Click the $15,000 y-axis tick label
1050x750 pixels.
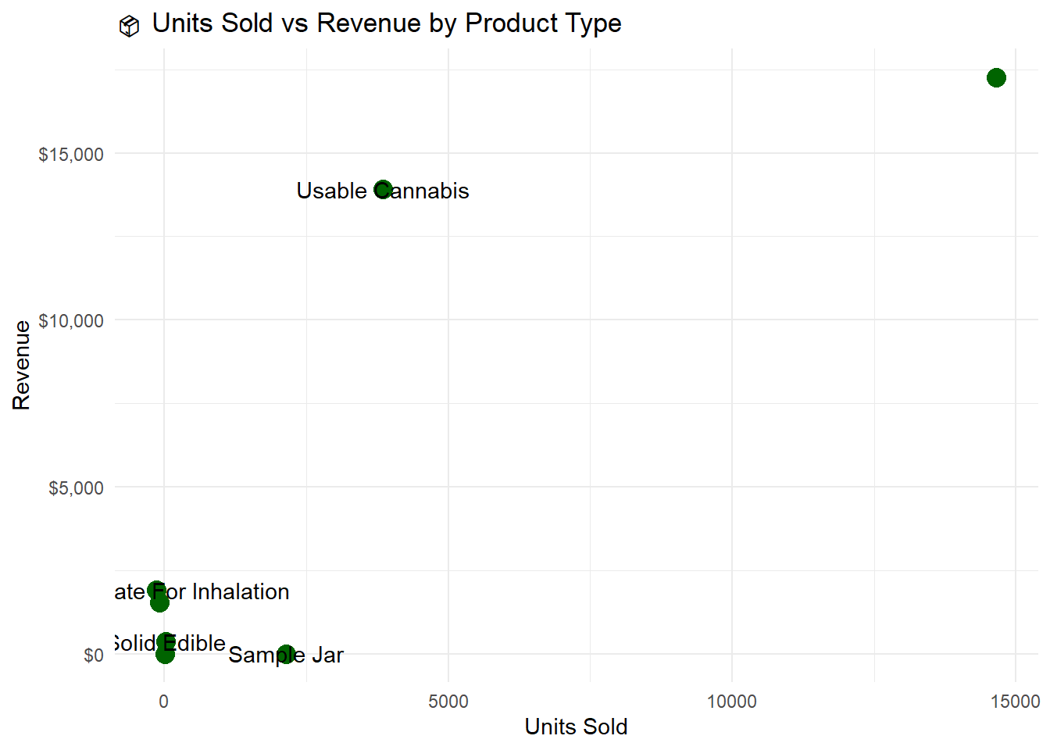point(71,155)
